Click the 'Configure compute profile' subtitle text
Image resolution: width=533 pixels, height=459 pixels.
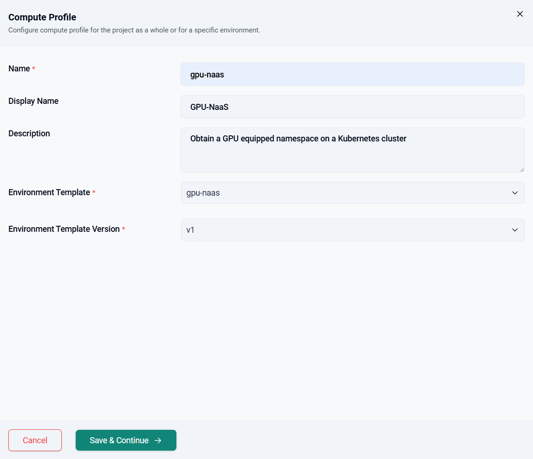134,30
